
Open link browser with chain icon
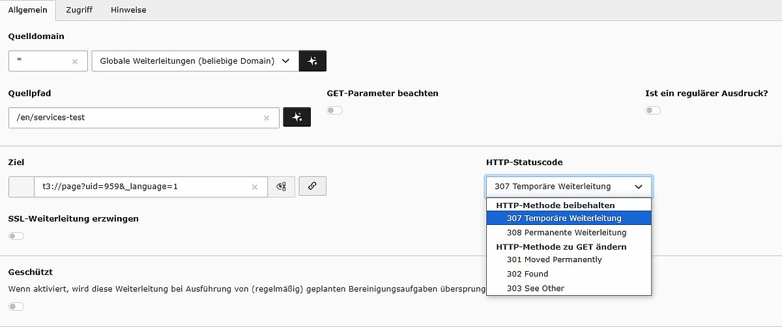pos(312,186)
